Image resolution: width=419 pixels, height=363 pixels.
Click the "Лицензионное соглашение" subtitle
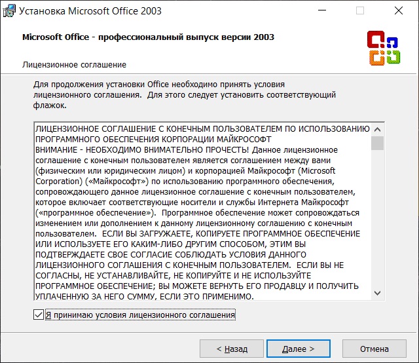pos(74,65)
